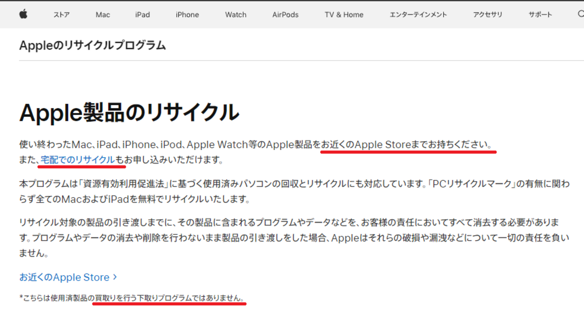The image size is (584, 322).
Task: Open エンターテインメント nav item
Action: [x=418, y=15]
